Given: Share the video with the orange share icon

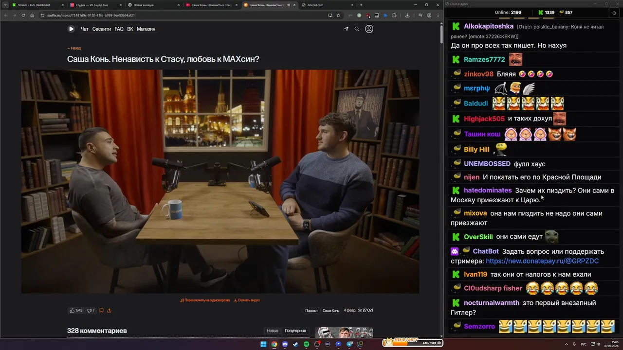Looking at the screenshot, I should click(109, 310).
